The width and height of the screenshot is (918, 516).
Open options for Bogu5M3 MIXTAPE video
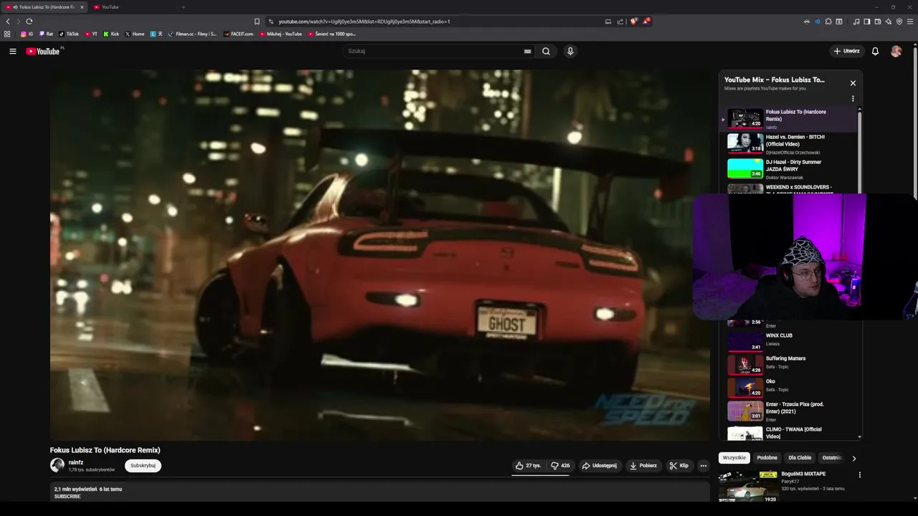tap(859, 474)
